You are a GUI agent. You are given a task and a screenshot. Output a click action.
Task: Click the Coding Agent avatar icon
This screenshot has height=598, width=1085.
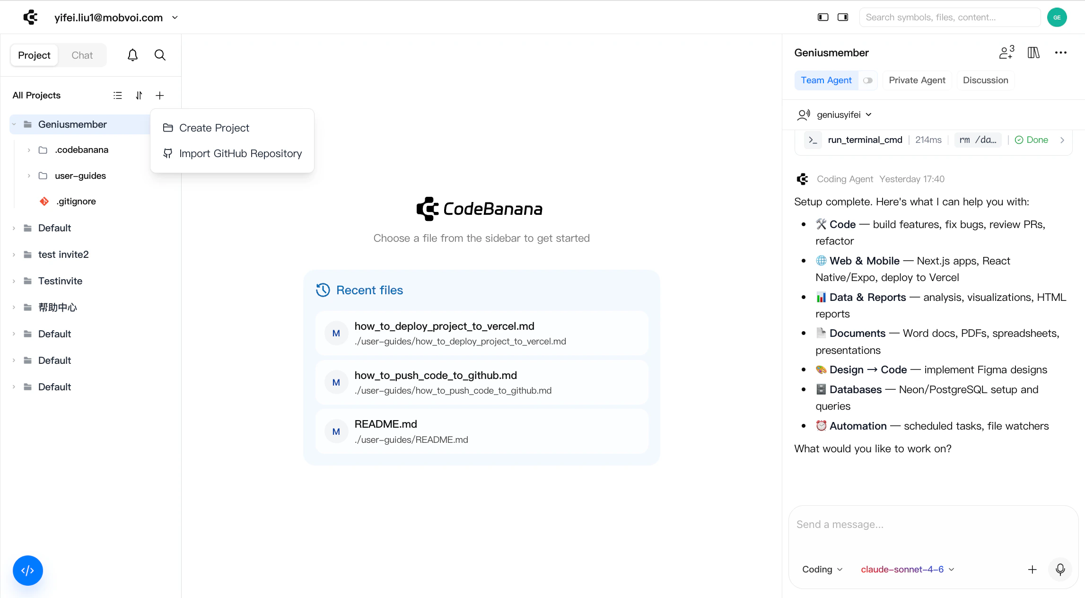[803, 179]
